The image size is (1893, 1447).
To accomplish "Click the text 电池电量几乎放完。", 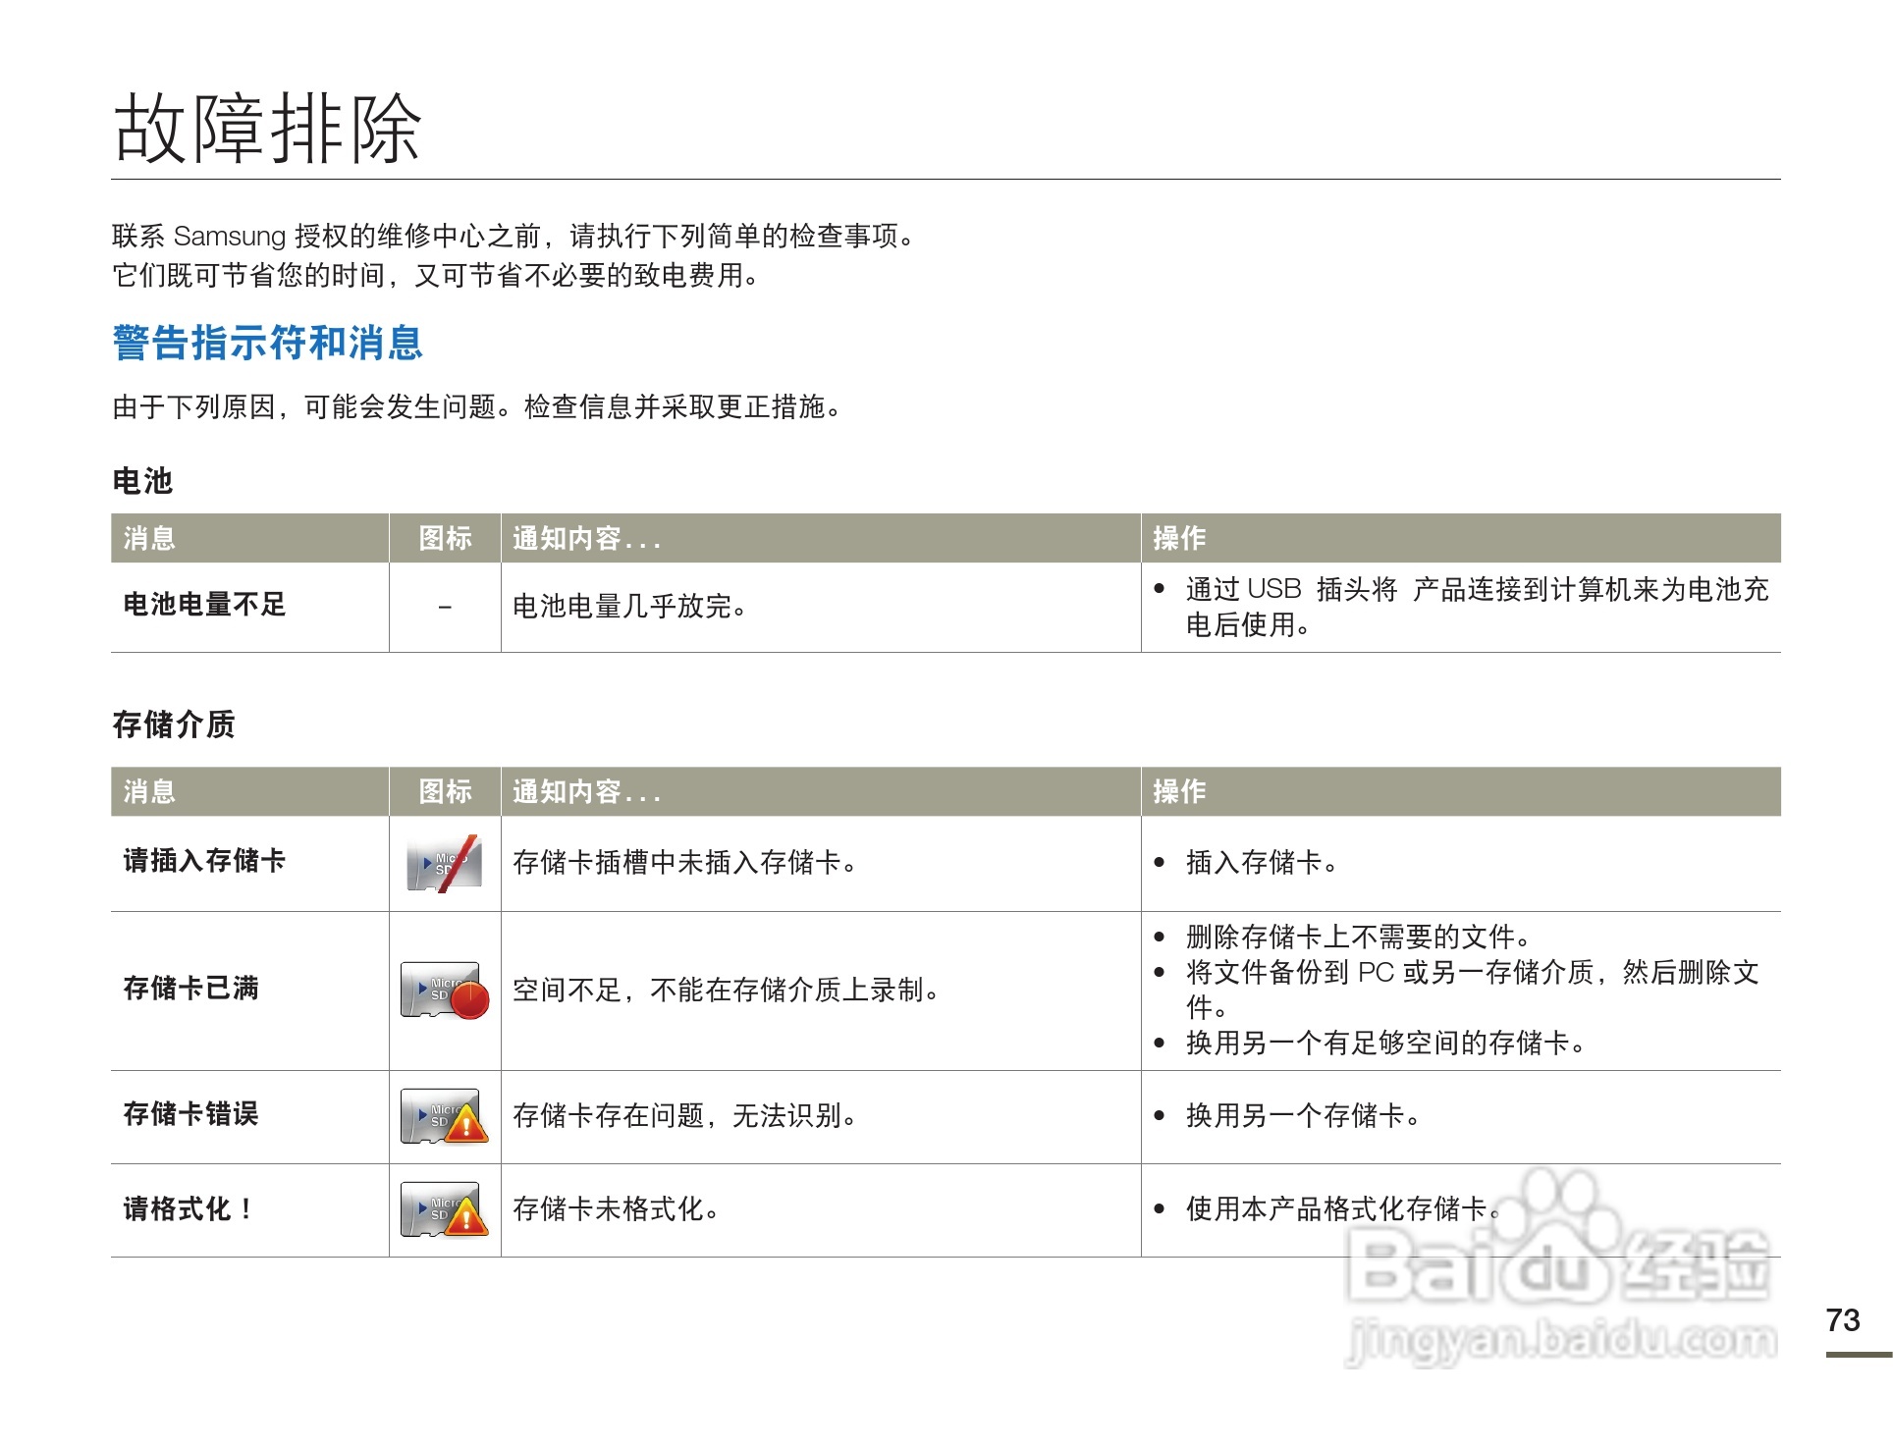I will click(630, 607).
